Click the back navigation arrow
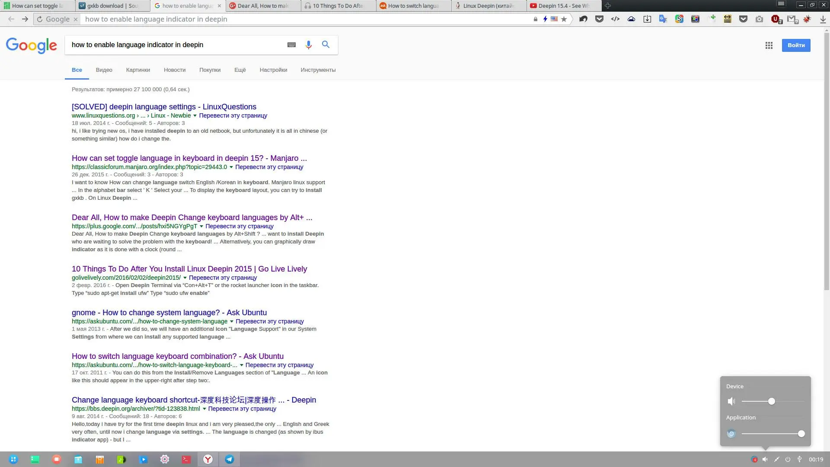This screenshot has width=830, height=467. pos(11,19)
